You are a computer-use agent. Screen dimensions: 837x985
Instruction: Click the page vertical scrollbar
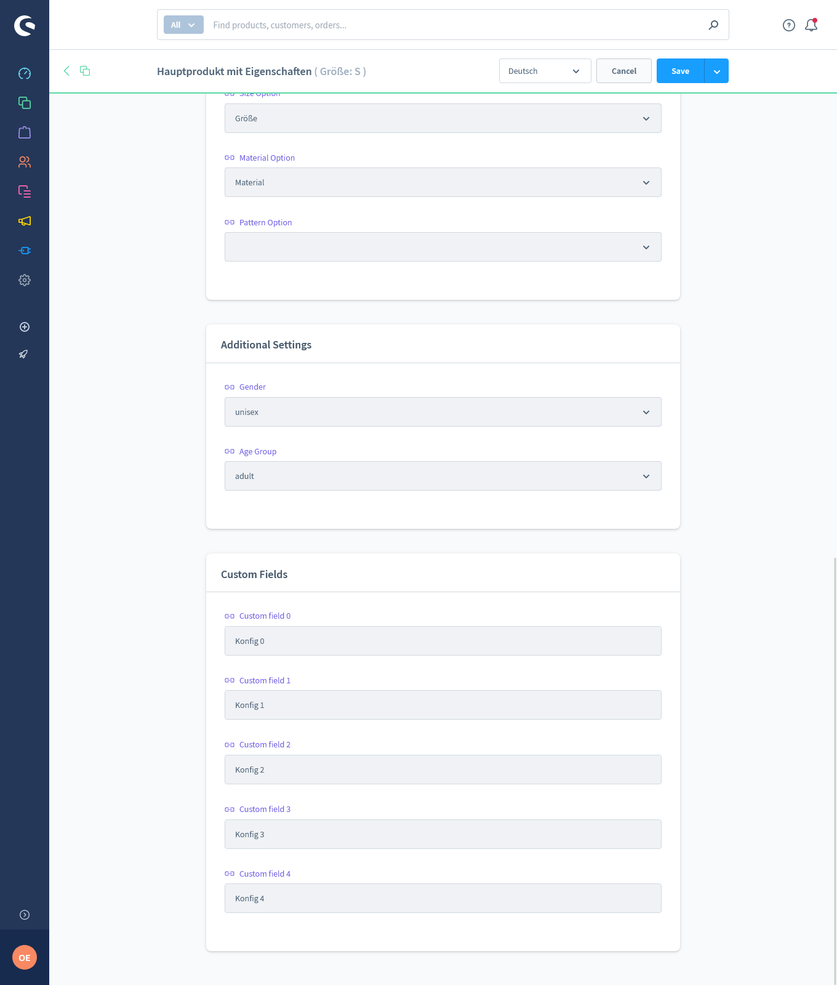[x=835, y=770]
